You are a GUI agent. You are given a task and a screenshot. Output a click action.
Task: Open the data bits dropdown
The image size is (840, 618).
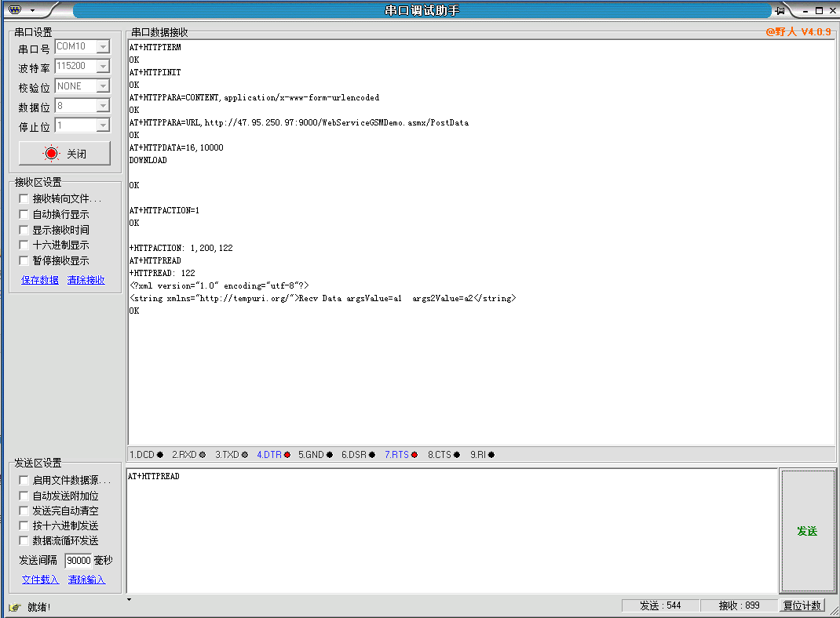103,105
